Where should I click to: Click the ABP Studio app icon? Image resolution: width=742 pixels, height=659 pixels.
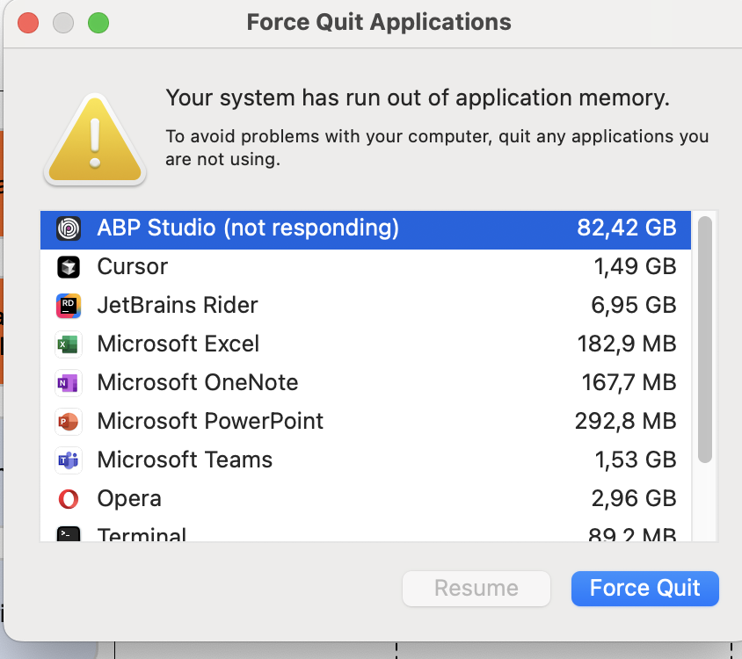pyautogui.click(x=69, y=228)
